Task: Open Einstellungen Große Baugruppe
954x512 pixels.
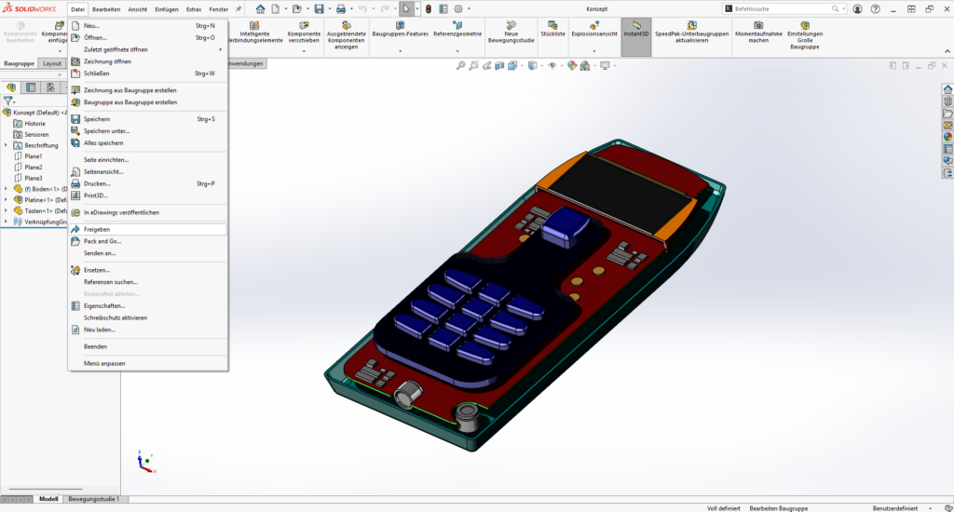Action: [803, 25]
